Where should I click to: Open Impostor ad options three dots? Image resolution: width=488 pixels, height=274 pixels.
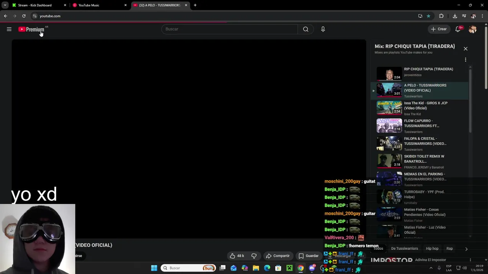[x=470, y=260]
